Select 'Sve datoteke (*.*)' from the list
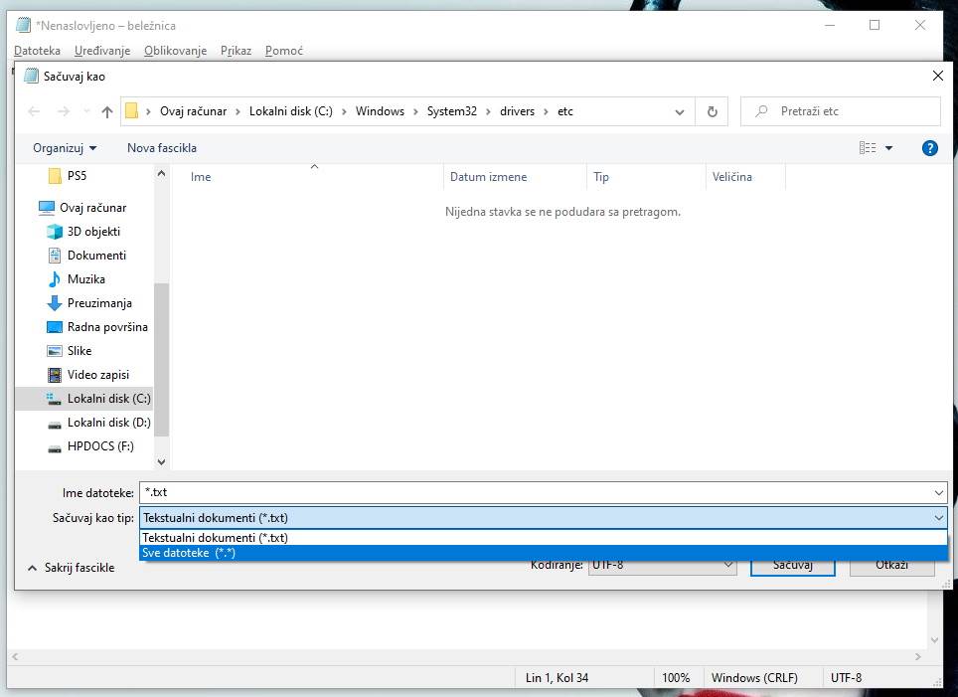958x697 pixels. (x=189, y=553)
